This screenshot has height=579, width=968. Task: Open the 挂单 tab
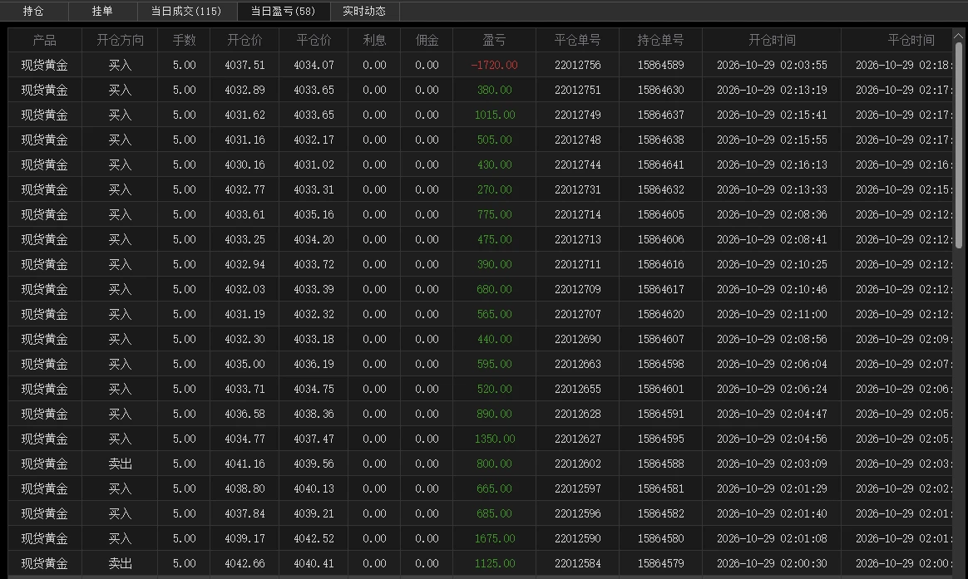pos(102,11)
